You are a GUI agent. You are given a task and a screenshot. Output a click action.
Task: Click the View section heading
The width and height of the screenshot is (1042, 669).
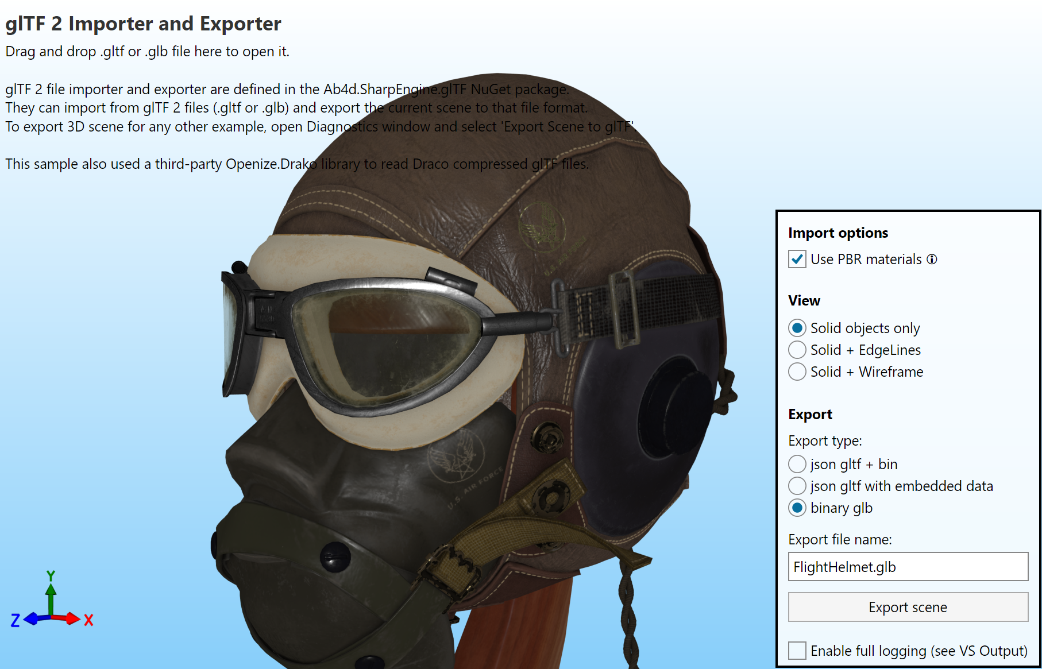(804, 300)
